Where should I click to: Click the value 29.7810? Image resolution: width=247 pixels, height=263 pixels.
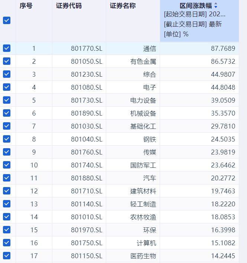(223, 126)
